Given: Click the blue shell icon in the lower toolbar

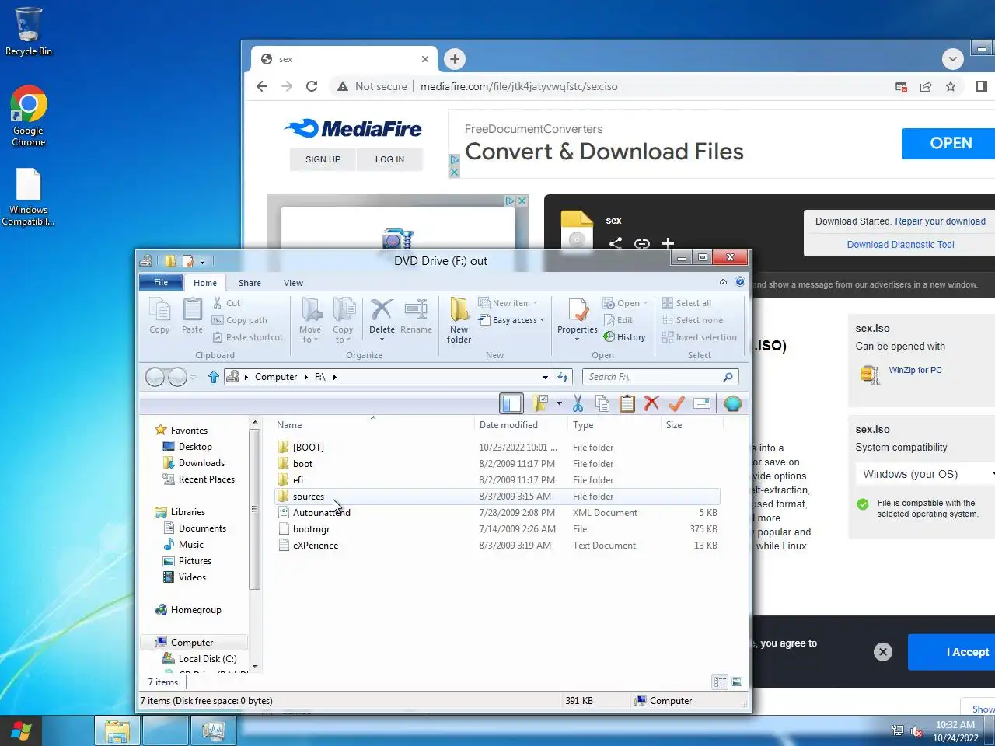Looking at the screenshot, I should click(x=732, y=403).
